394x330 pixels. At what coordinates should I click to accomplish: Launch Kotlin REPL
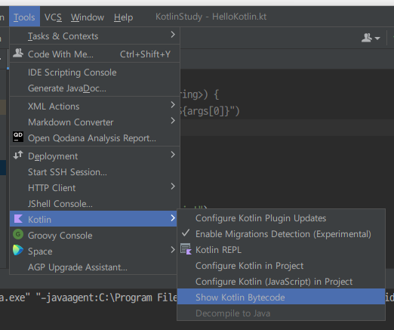[x=281, y=250]
